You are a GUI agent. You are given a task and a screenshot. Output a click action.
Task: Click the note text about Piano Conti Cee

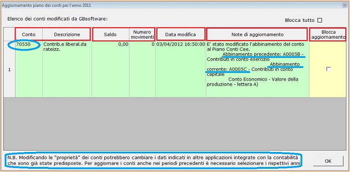257,69
